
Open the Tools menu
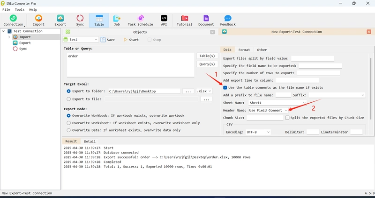pos(20,9)
